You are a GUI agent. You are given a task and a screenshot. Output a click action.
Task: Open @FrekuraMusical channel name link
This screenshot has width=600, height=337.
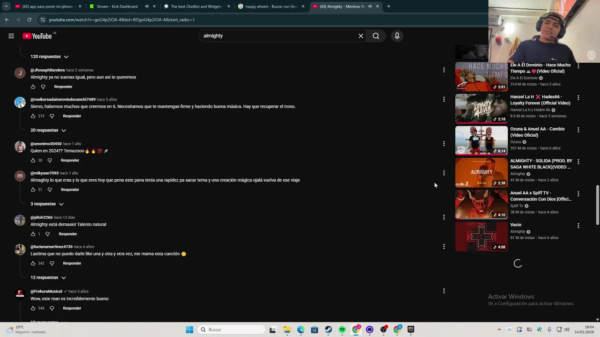[x=46, y=292]
